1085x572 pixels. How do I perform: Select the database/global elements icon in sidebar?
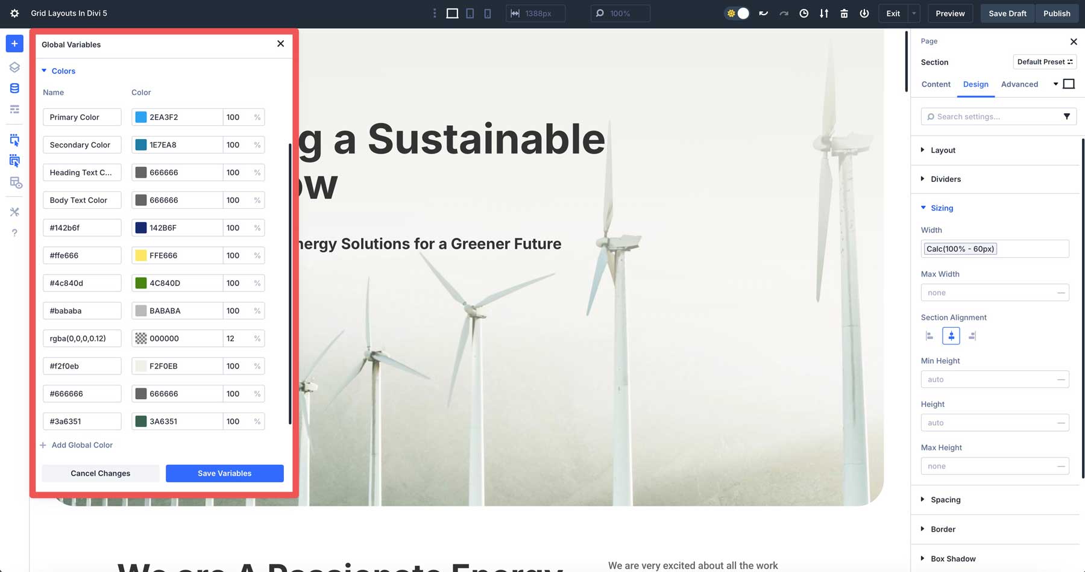point(14,88)
